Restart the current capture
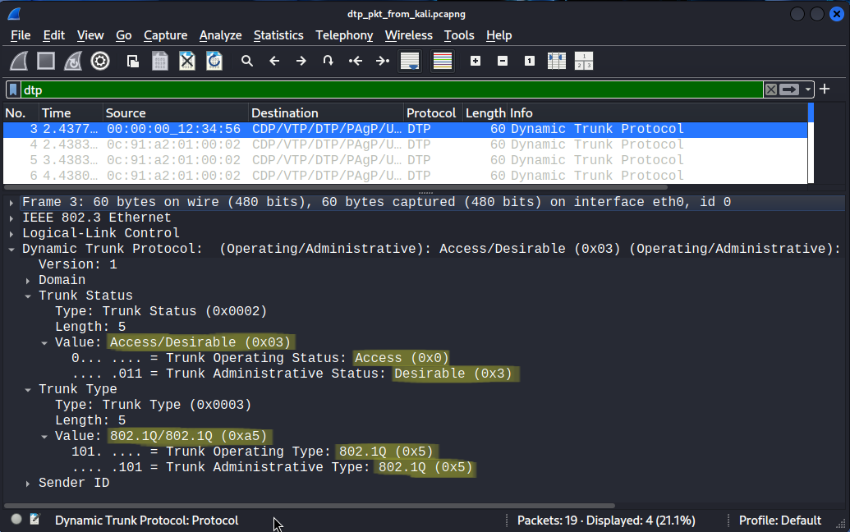This screenshot has height=532, width=850. click(x=73, y=61)
